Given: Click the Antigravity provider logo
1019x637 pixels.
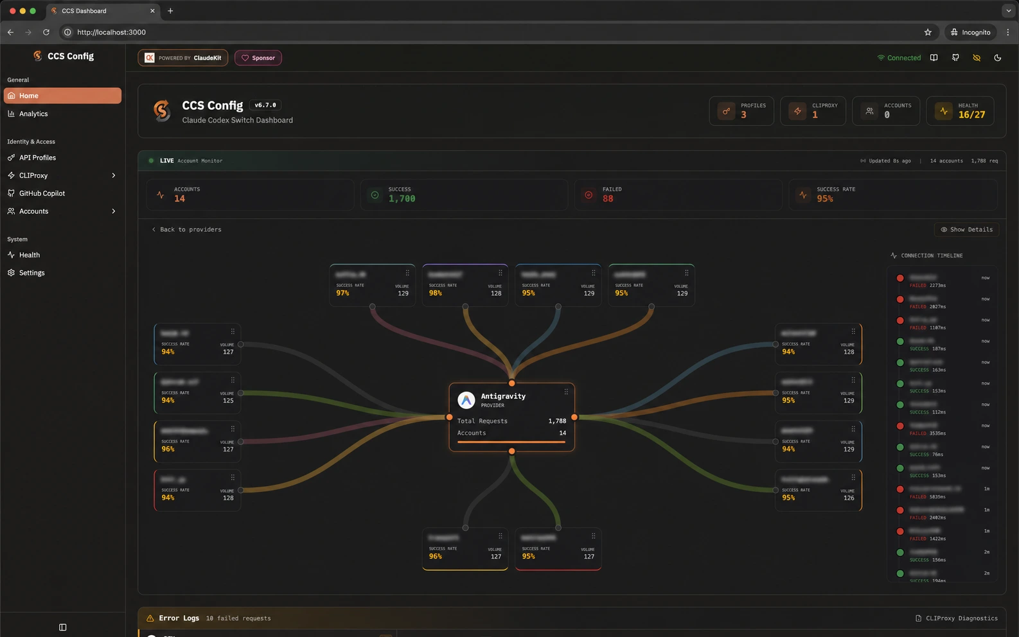Looking at the screenshot, I should click(x=466, y=400).
